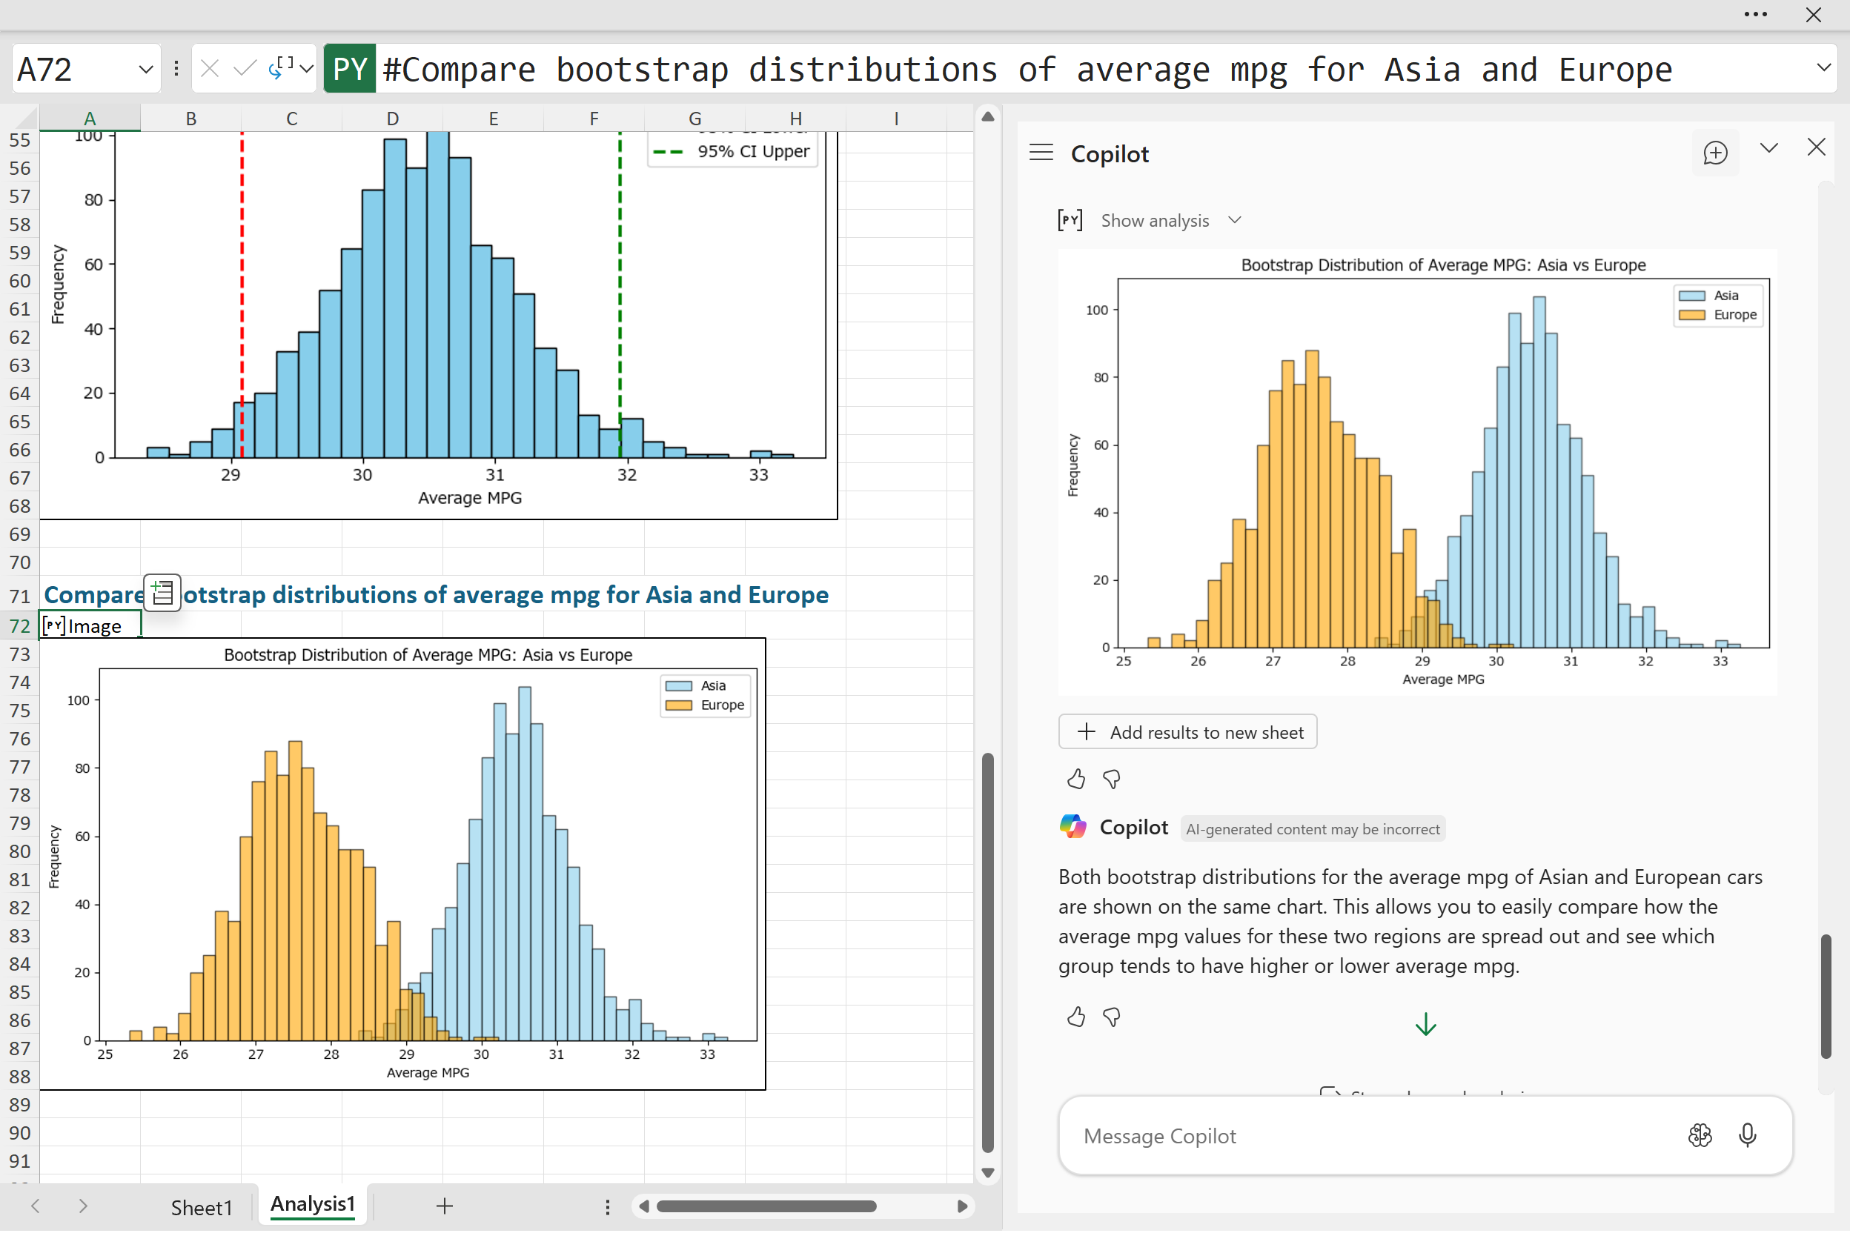
Task: Open the Name Box dropdown for A72
Action: tap(145, 69)
